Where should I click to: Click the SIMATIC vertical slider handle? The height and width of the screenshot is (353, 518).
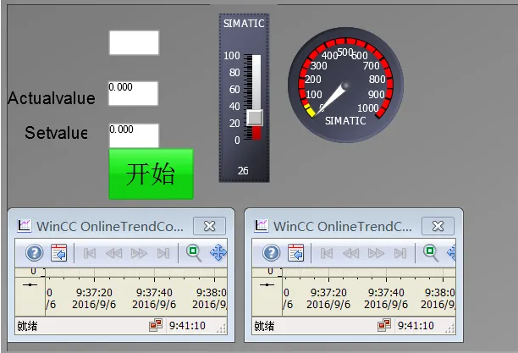255,117
